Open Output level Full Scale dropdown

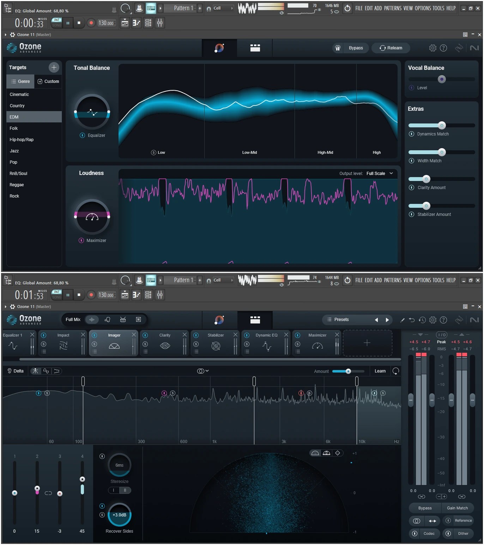click(x=380, y=174)
